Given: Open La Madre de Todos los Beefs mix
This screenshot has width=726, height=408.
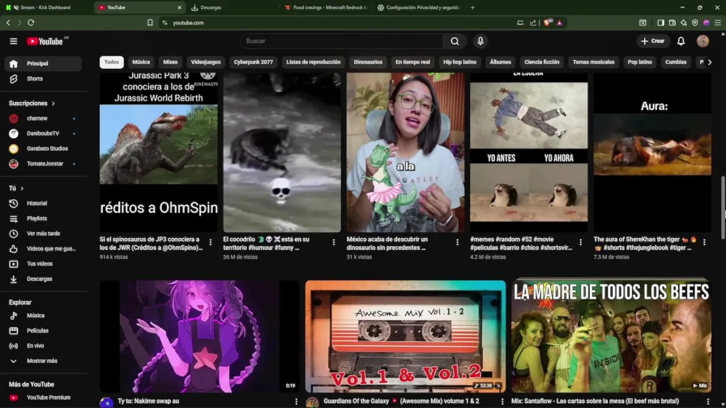Looking at the screenshot, I should coord(611,336).
